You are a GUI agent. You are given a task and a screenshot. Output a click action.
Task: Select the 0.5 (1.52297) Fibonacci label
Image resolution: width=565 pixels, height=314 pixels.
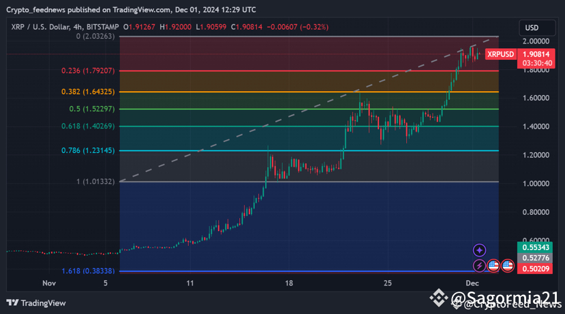click(92, 109)
